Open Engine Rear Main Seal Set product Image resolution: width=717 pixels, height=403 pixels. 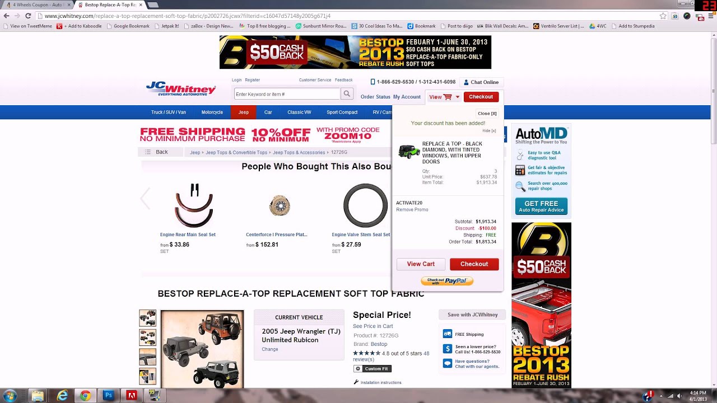coord(188,235)
